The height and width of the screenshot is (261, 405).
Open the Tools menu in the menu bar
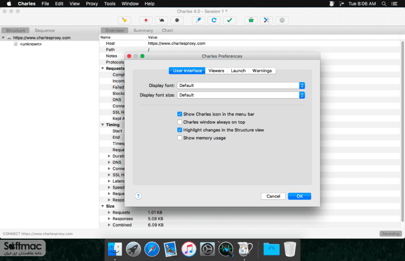pyautogui.click(x=110, y=3)
